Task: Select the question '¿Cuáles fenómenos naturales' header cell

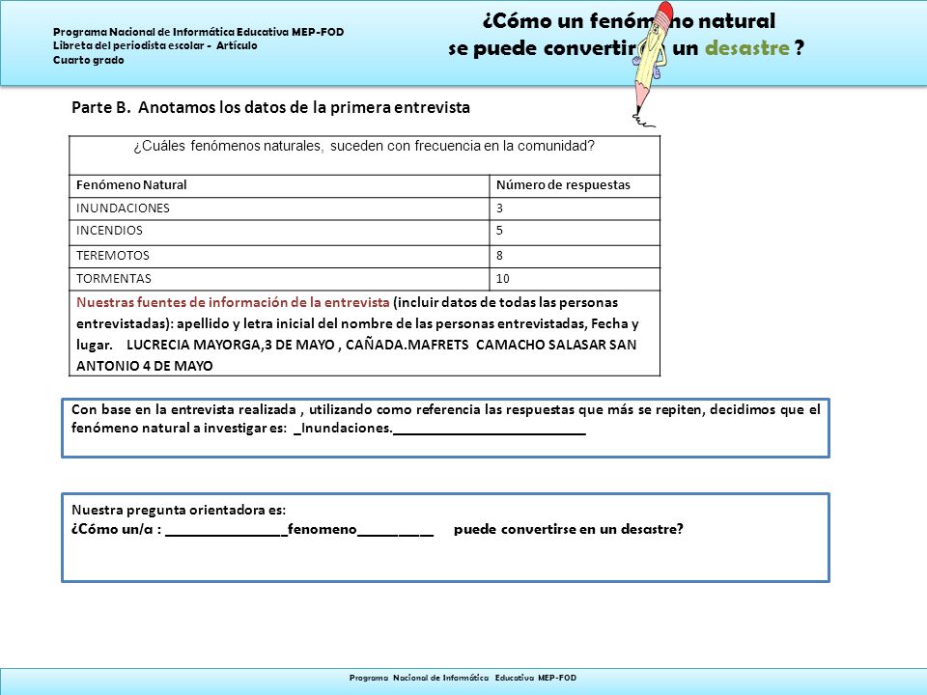Action: coord(364,155)
